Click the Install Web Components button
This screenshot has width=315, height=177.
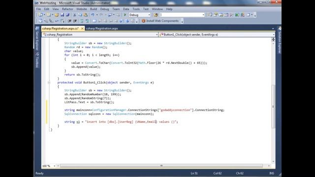click(x=160, y=21)
